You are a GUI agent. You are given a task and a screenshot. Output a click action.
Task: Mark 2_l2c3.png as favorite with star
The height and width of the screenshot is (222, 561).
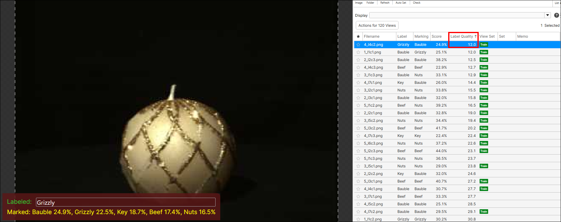(358, 60)
